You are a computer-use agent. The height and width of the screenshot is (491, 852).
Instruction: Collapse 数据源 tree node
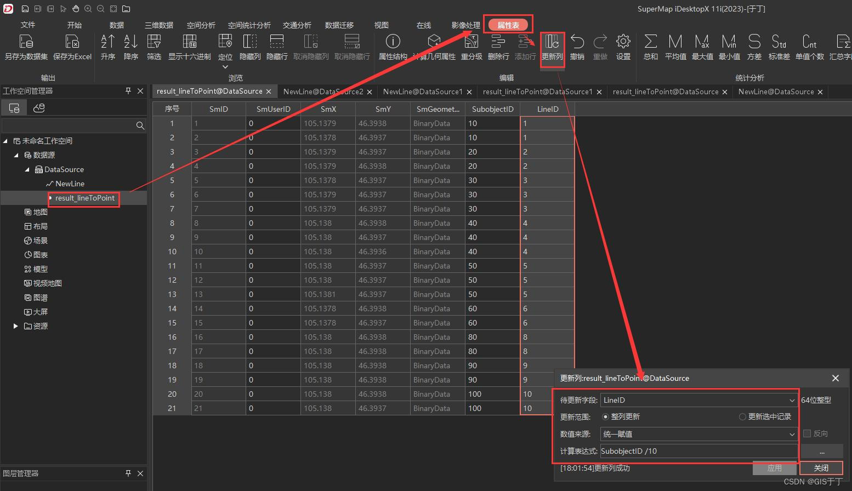point(16,155)
